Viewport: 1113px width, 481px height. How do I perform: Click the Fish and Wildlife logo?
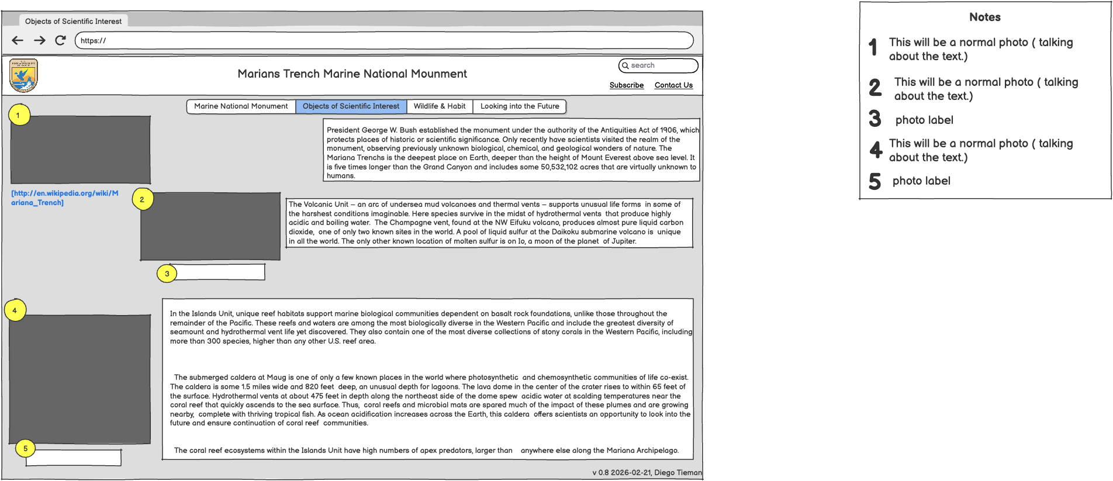(x=24, y=75)
